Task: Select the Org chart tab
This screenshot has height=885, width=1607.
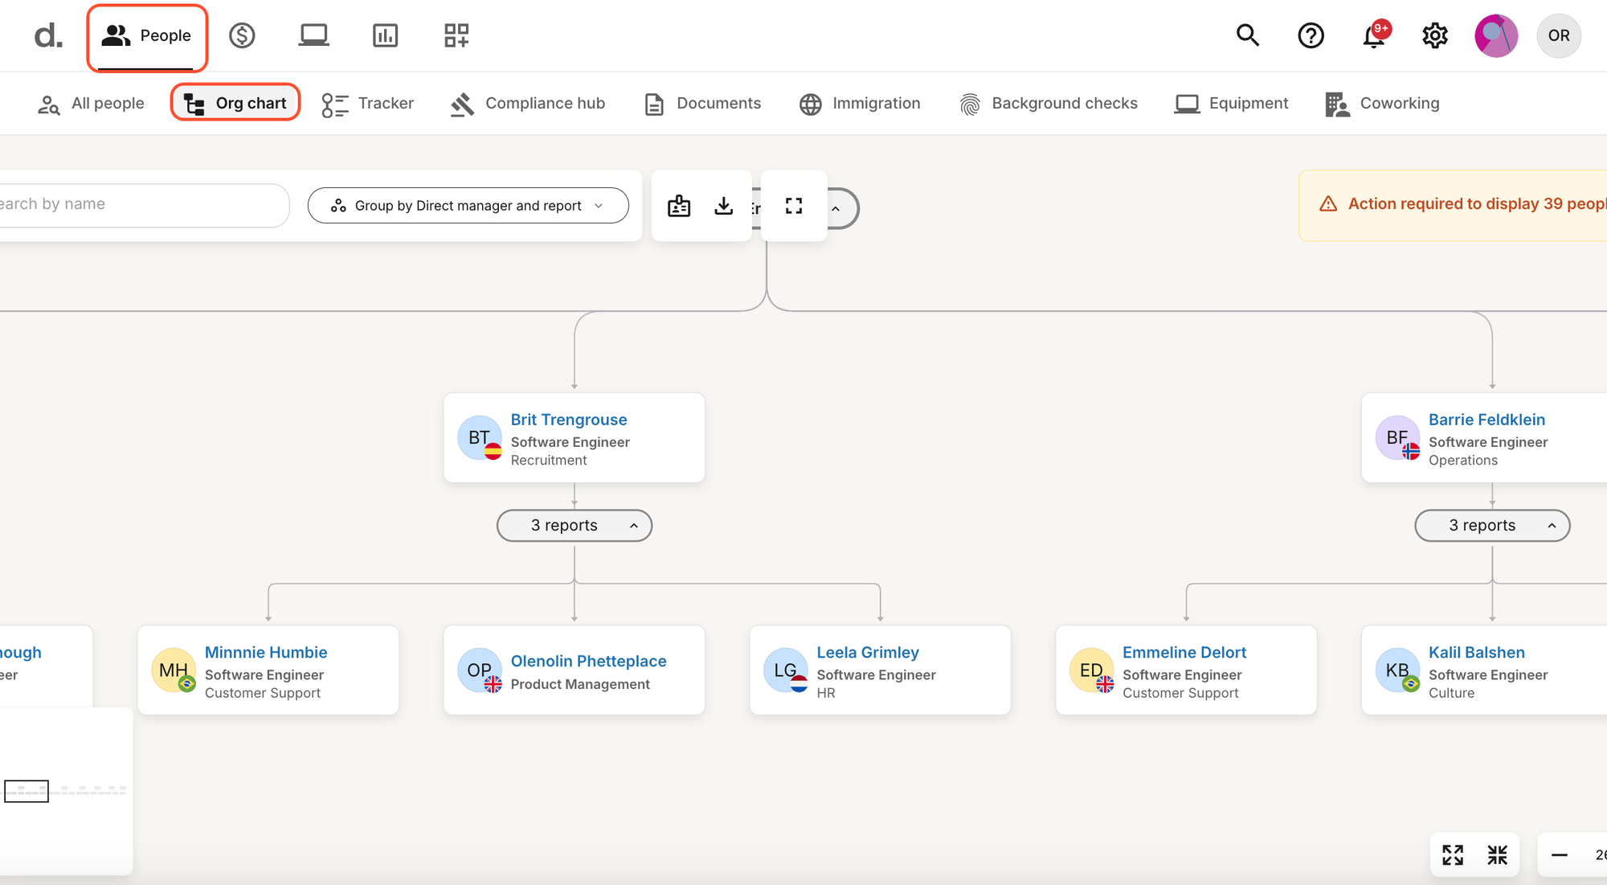Action: 235,103
